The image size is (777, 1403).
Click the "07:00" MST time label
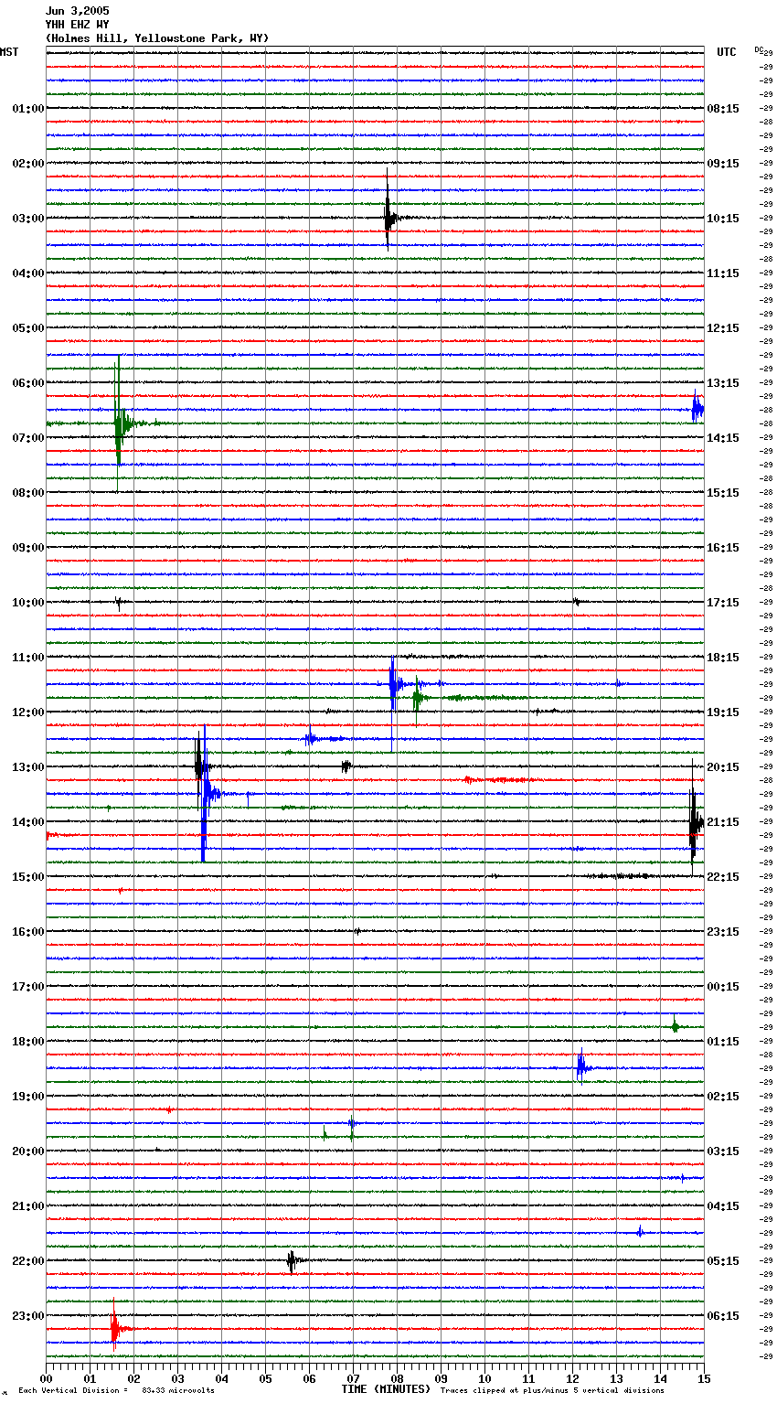pyautogui.click(x=28, y=438)
